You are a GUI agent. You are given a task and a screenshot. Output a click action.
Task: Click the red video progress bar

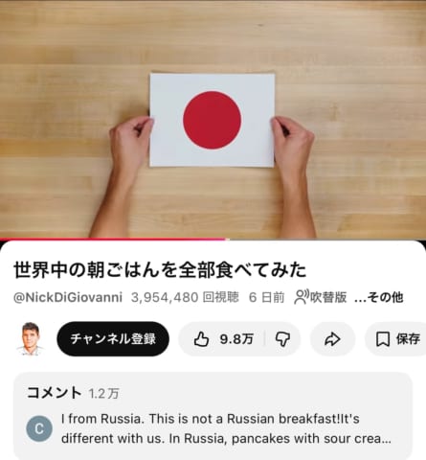tap(113, 239)
